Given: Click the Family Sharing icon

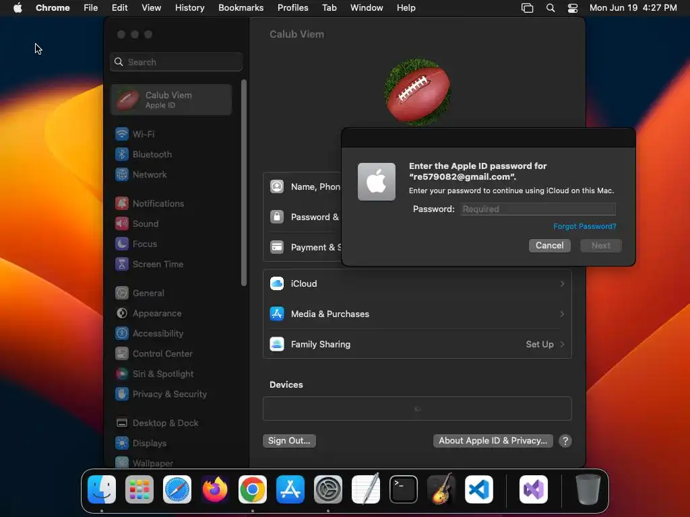Looking at the screenshot, I should pyautogui.click(x=277, y=344).
